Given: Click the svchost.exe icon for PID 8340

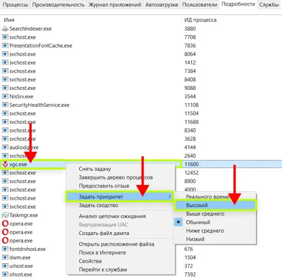Looking at the screenshot, I should click(x=5, y=130).
